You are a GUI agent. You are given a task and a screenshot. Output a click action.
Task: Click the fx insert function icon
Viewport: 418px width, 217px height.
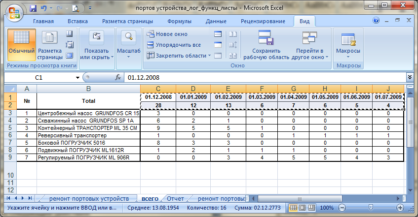click(118, 77)
